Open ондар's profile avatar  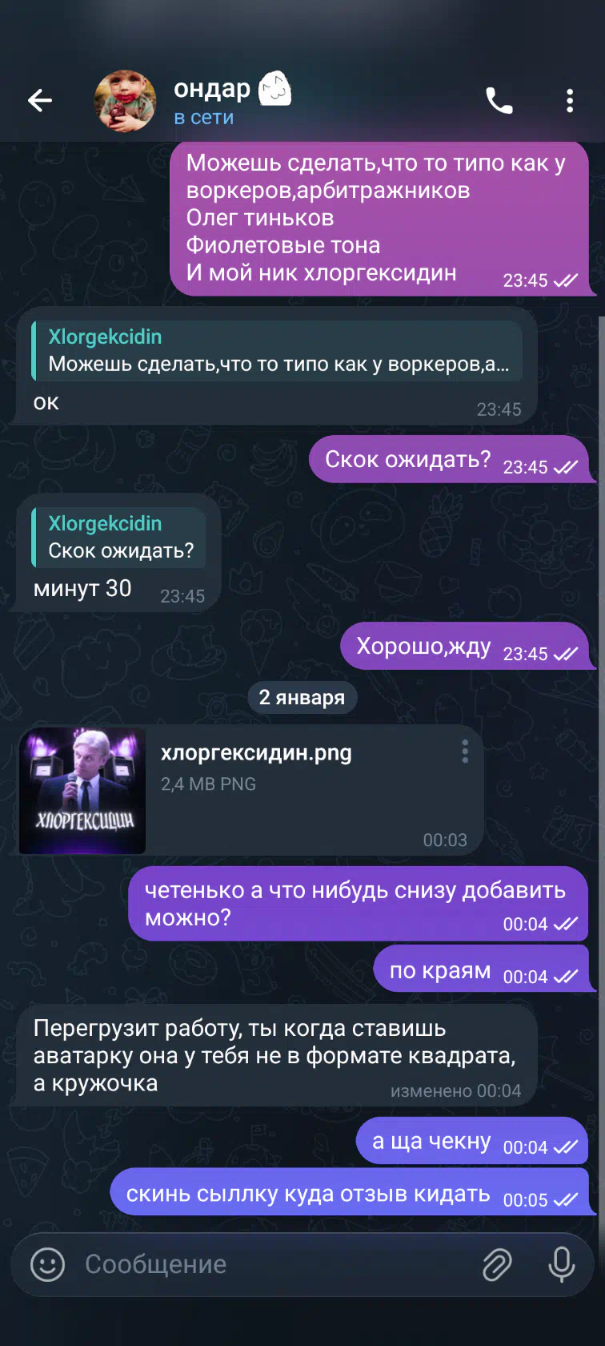tap(125, 100)
